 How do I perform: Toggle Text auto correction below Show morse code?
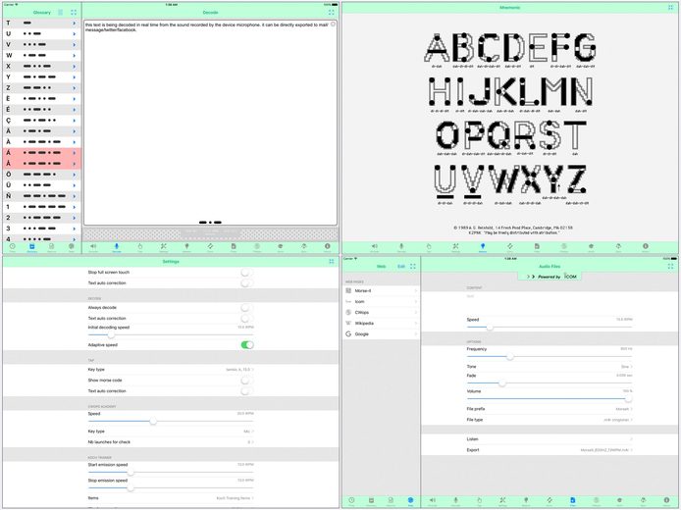246,391
